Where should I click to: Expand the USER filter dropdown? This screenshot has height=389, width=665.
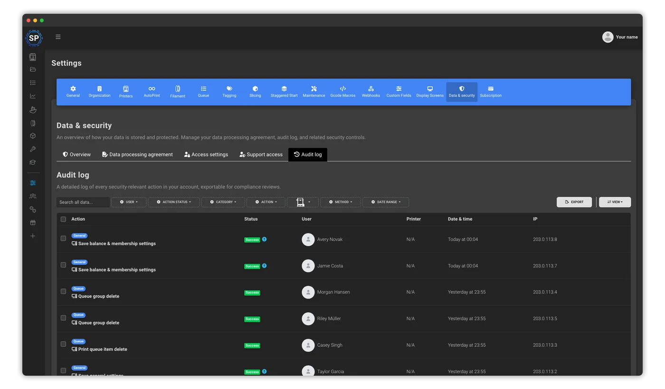click(129, 202)
